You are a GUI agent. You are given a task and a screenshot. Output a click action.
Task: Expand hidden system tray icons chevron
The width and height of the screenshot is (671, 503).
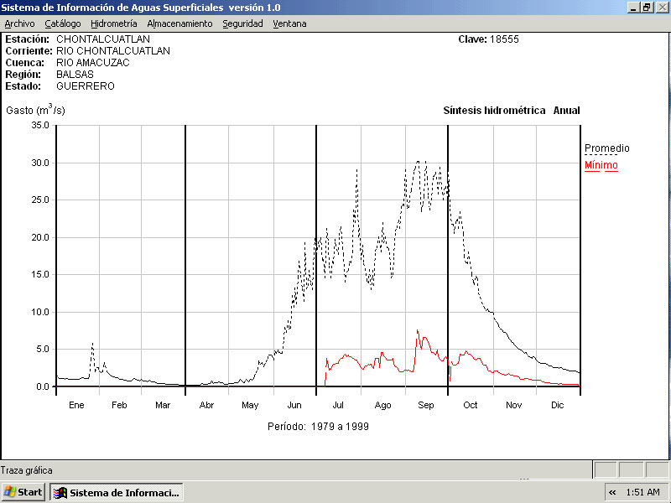612,492
